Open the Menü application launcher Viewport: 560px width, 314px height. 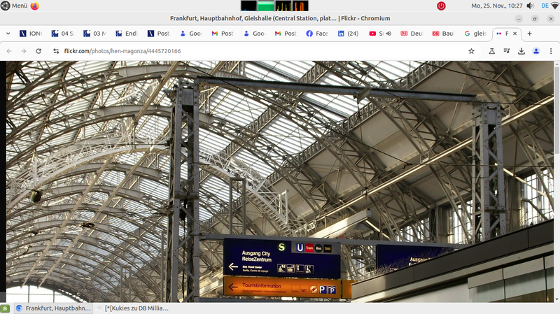click(x=14, y=6)
